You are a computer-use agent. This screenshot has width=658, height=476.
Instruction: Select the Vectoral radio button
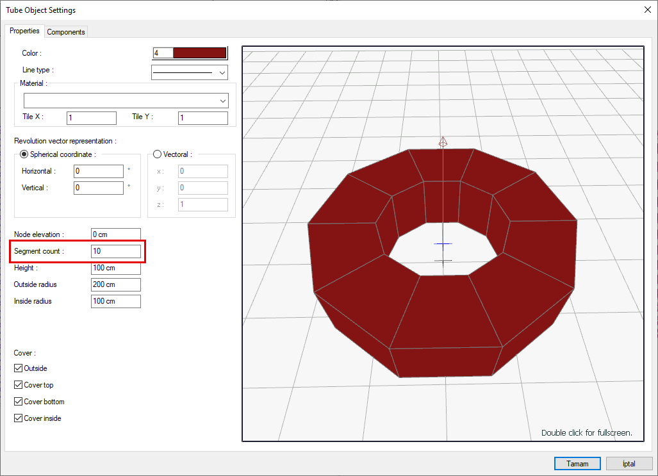tap(158, 154)
